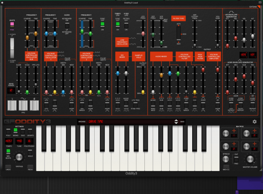Click the Filter Type label button

click(x=178, y=19)
